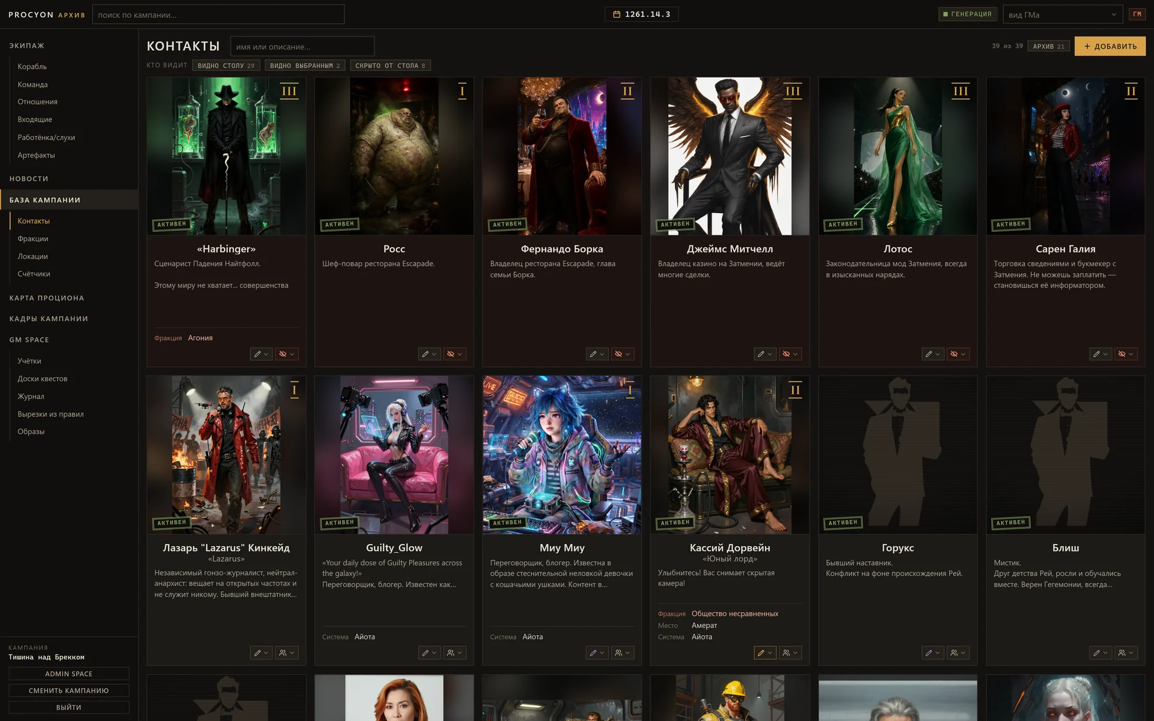This screenshot has width=1154, height=721.
Task: Open edit pencil menu on Росс card
Action: pyautogui.click(x=429, y=354)
